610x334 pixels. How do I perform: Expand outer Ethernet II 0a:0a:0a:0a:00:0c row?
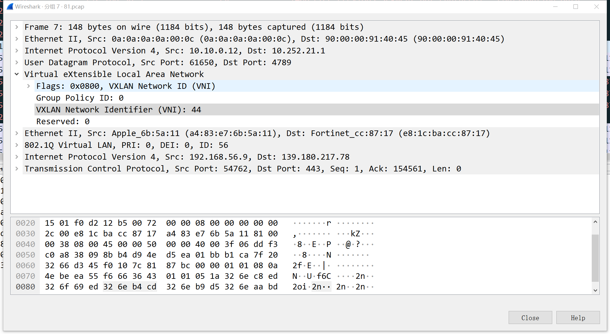pos(17,39)
